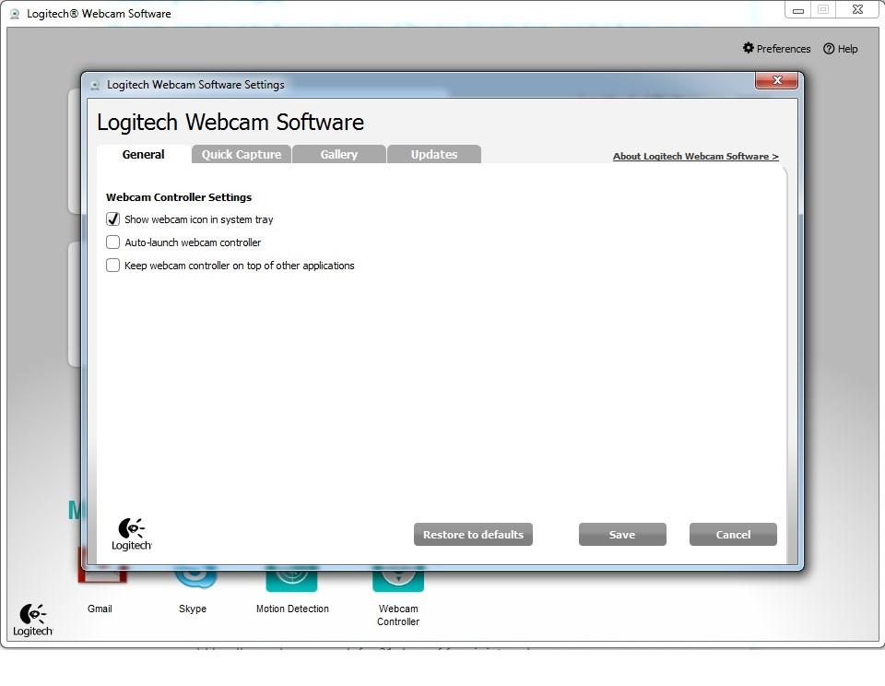
Task: Click the Gmail label in main window
Action: [100, 609]
